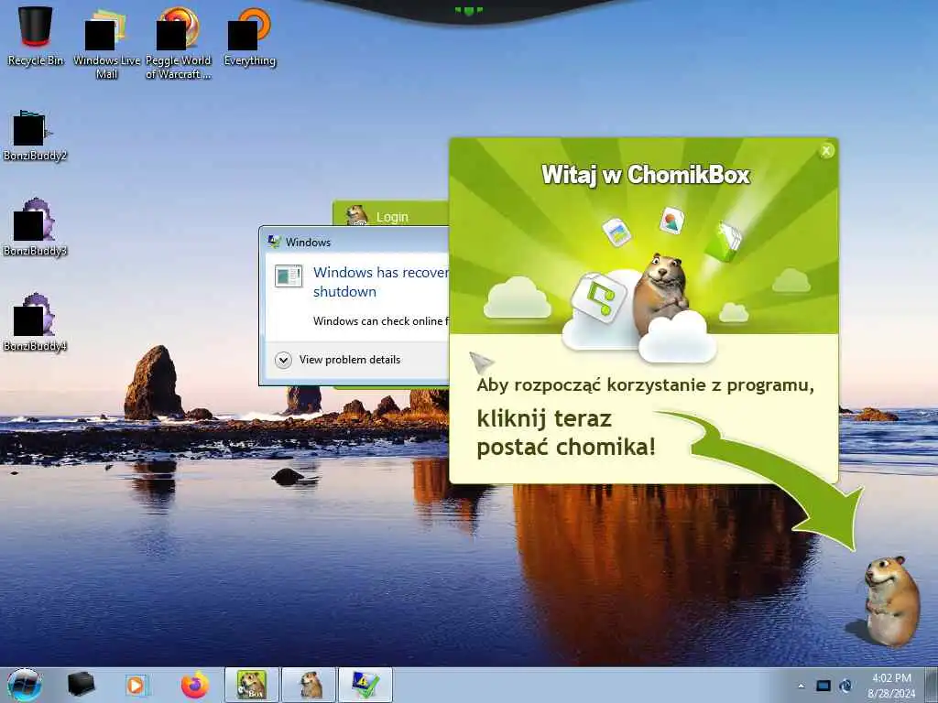Click the update icon in system tray
This screenshot has width=938, height=703.
coord(845,686)
